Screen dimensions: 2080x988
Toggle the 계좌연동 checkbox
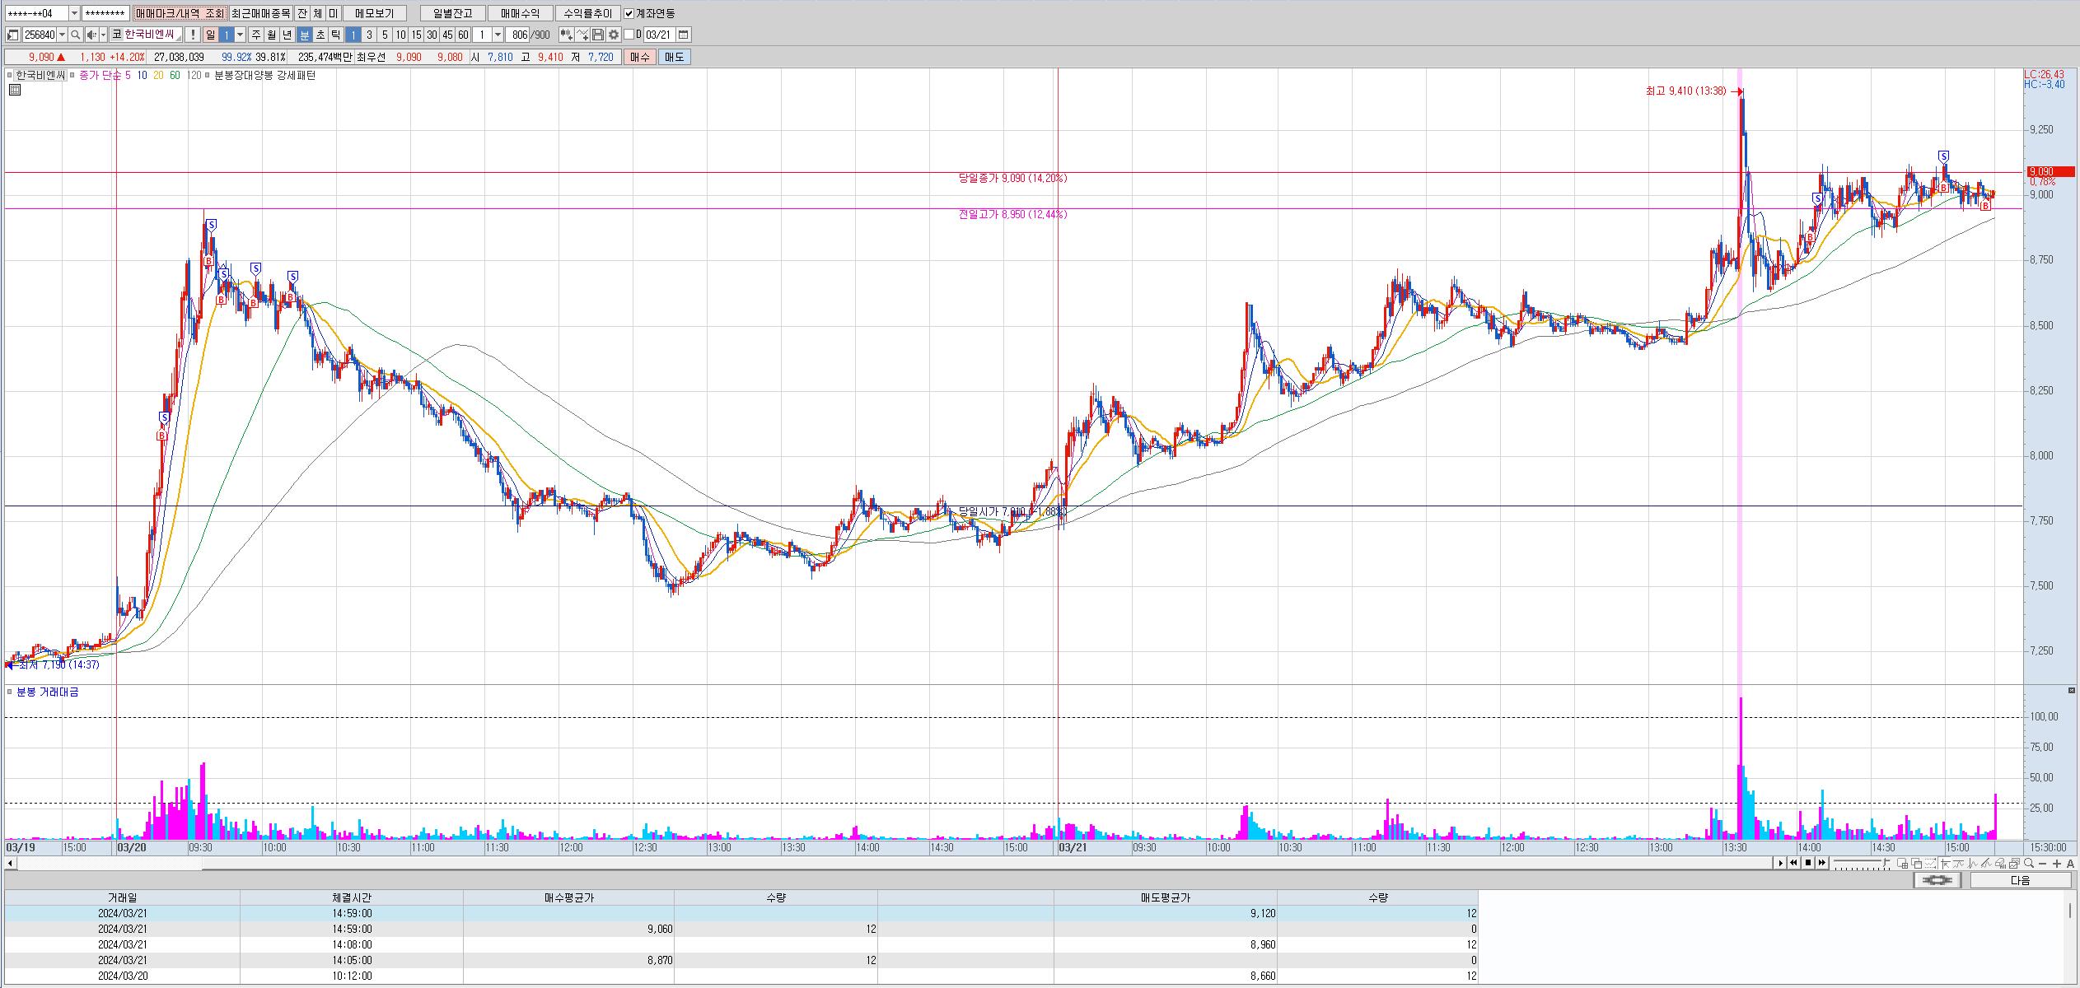click(x=629, y=13)
